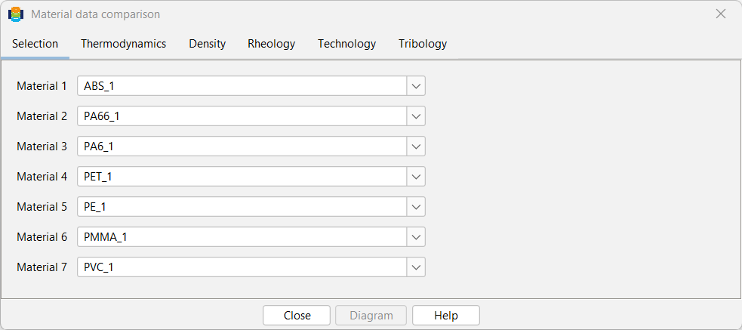This screenshot has width=742, height=330.
Task: Expand the Material 3 dropdown arrow
Action: click(x=416, y=146)
